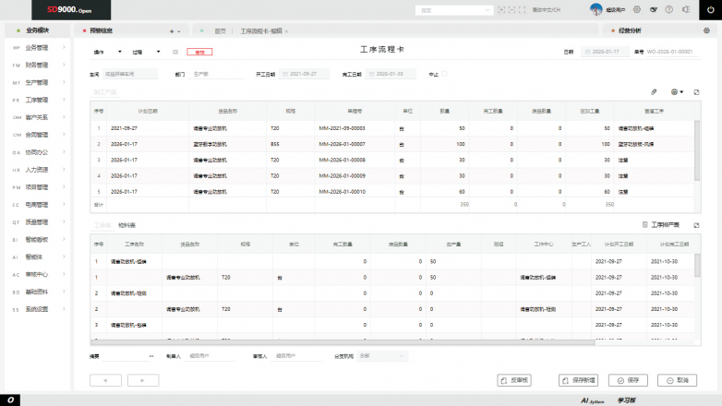Go to previous record arrow button
722x406 pixels.
[x=105, y=379]
